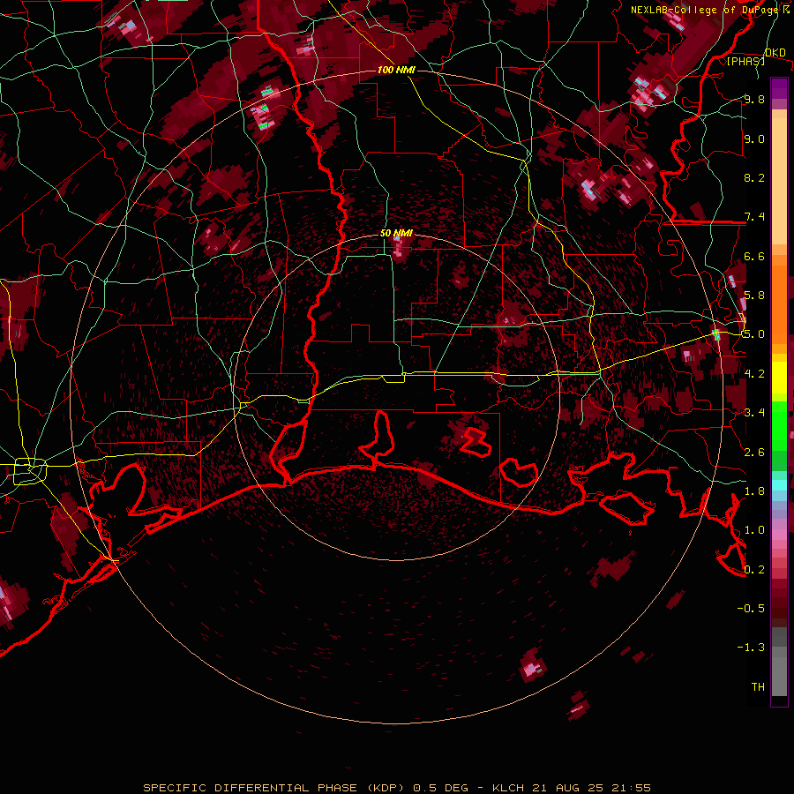This screenshot has height=794, width=794.
Task: Pick the bright green band of the color bar
Action: point(779,425)
